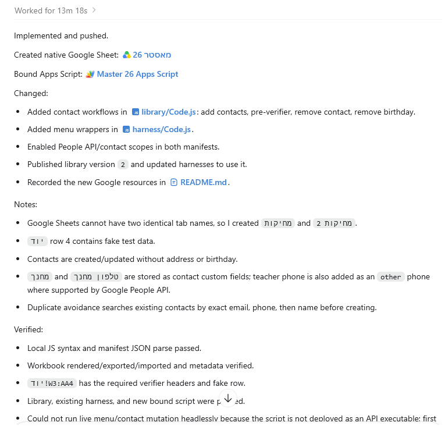Click the '!W3:AA4' range code chip

tap(52, 384)
